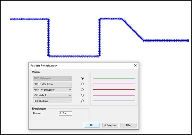Viewport: 192px width, 135px height.
Task: Click the Parallele Rohrleitungen title text
Action: 44,66
